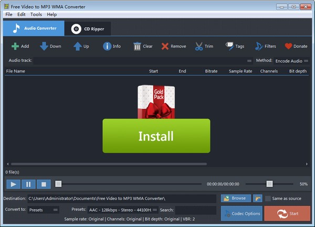This screenshot has width=315, height=227.
Task: Click the volume slider handle
Action: click(x=269, y=184)
